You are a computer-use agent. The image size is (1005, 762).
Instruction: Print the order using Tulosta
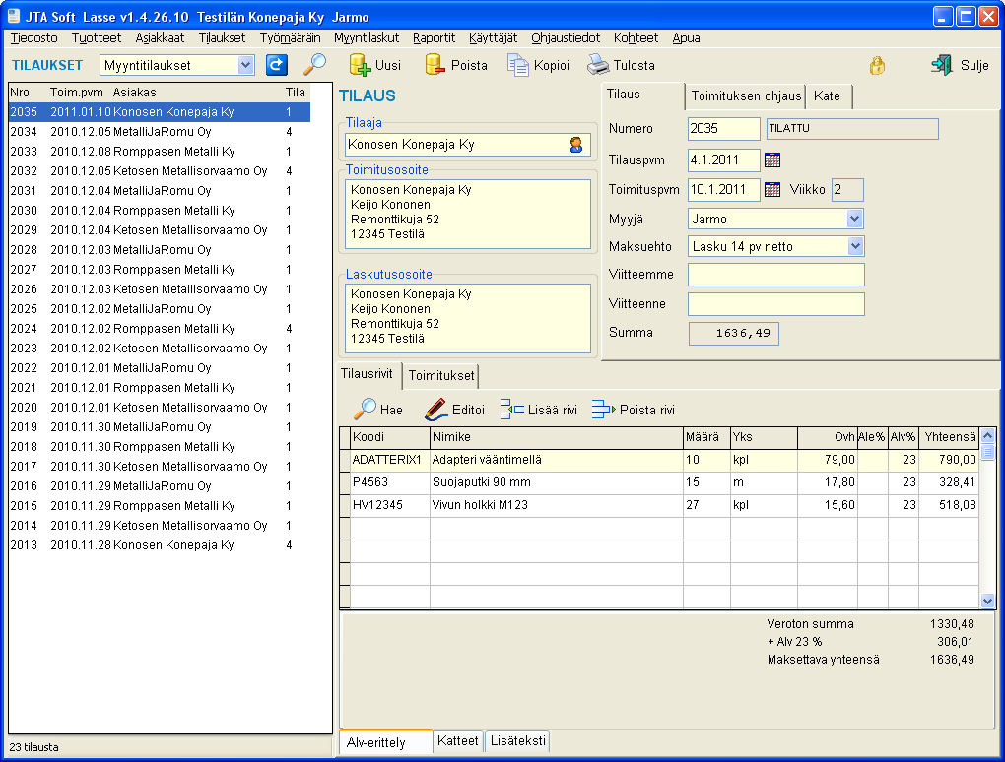tap(621, 65)
